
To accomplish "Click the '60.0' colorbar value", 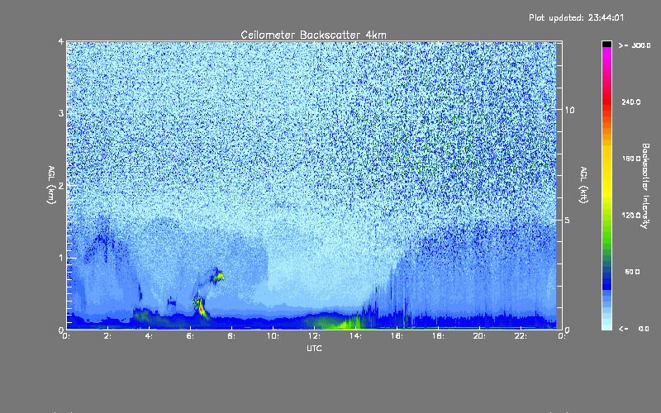I will [632, 272].
